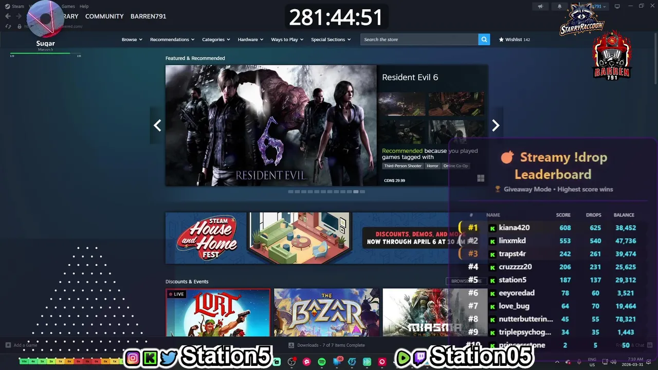Open Steam announcements megaphone icon

(x=540, y=6)
